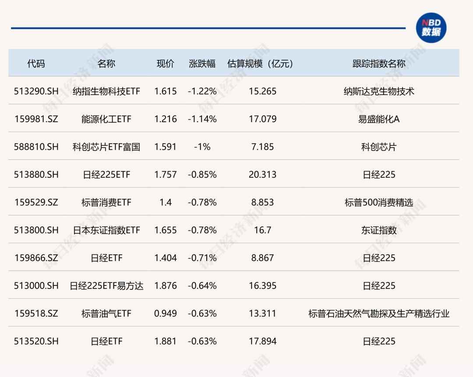Click the 跟踪指数名称 column header
473x377 pixels.
(x=379, y=63)
